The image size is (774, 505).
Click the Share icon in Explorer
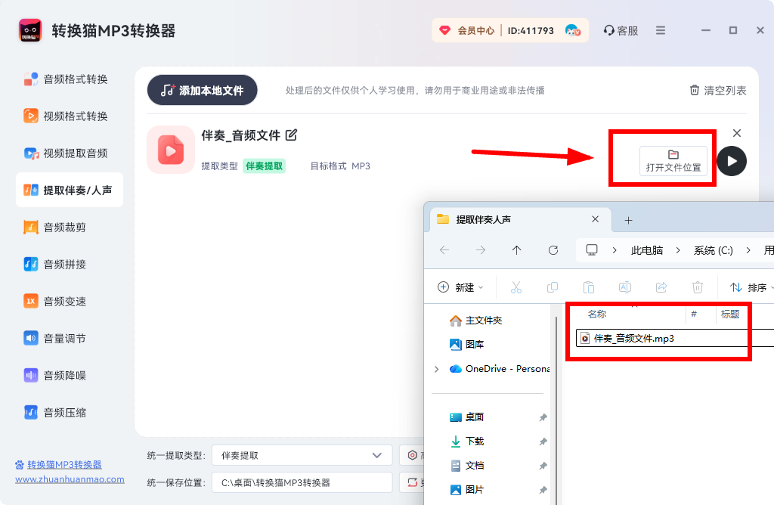click(x=661, y=287)
